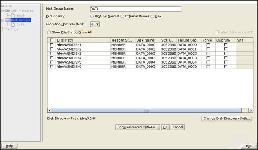This screenshot has width=258, height=150.
Task: Check the row checkbox for /dev/ASMDISK1
Action: (52, 45)
